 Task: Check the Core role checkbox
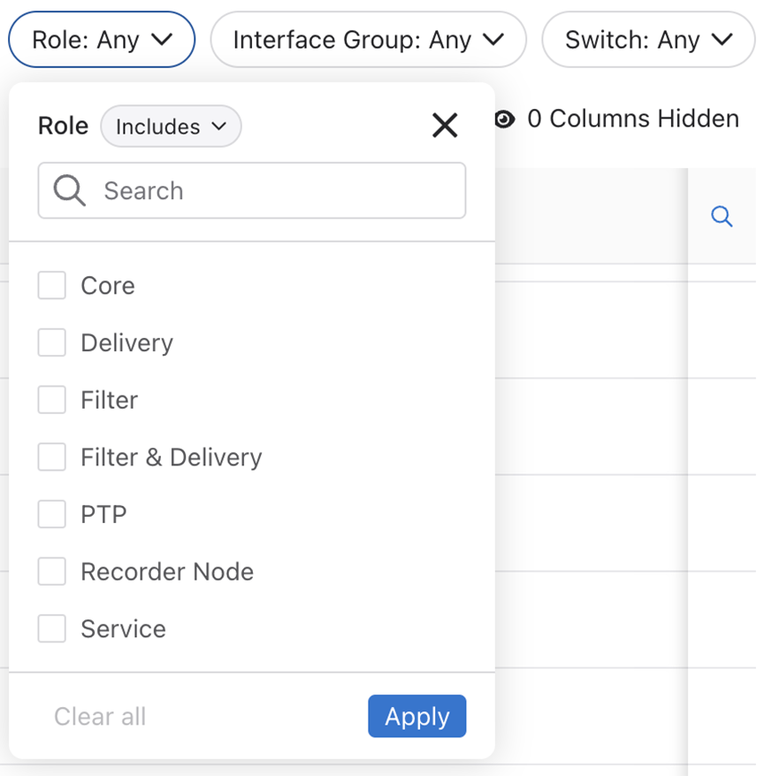tap(52, 286)
